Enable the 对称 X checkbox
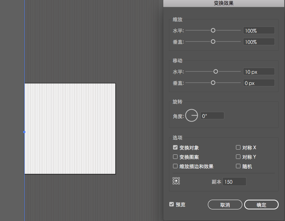Viewport: 285px width, 221px height. click(x=238, y=148)
